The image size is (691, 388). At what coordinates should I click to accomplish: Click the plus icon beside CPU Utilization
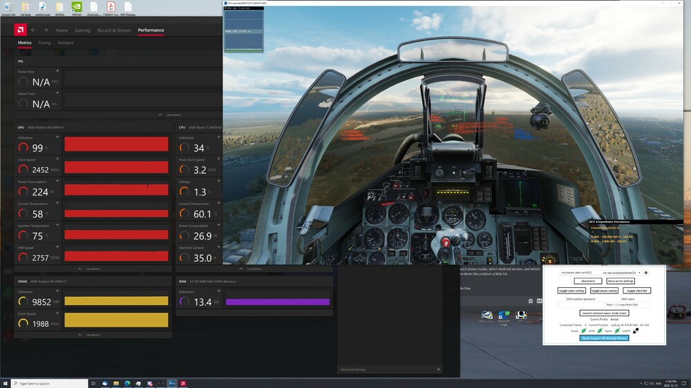click(218, 137)
